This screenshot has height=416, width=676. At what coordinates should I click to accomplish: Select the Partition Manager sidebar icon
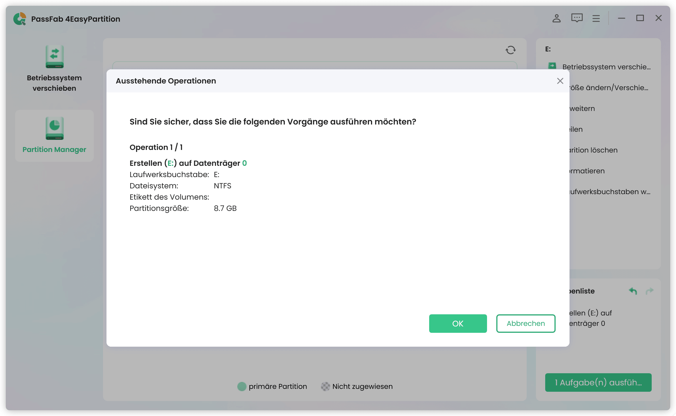point(54,128)
